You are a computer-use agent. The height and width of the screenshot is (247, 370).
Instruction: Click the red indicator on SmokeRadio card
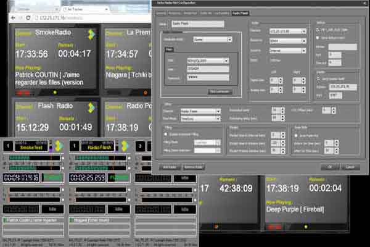pos(23,93)
